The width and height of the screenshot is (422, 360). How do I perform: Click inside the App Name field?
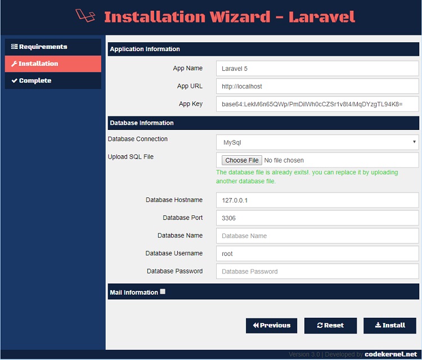pyautogui.click(x=317, y=69)
